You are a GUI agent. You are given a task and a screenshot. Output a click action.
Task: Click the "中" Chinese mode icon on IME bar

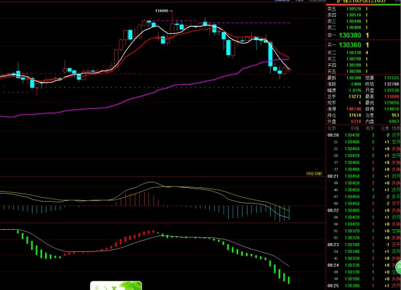click(97, 287)
